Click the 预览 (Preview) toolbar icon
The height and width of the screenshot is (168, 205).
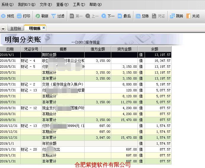[x=7, y=16]
